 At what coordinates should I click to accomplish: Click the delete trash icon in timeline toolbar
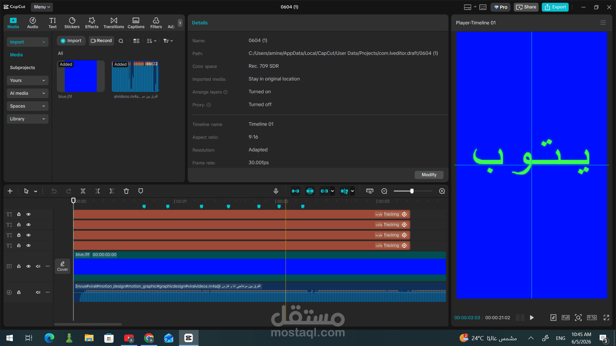click(126, 191)
